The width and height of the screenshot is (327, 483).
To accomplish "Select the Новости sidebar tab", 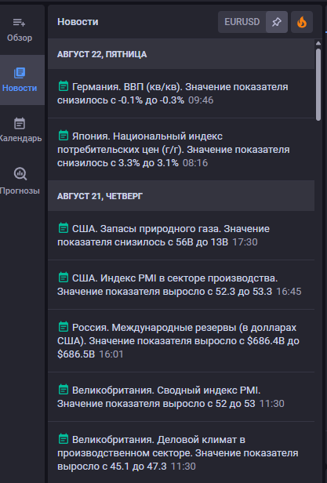I will (20, 80).
